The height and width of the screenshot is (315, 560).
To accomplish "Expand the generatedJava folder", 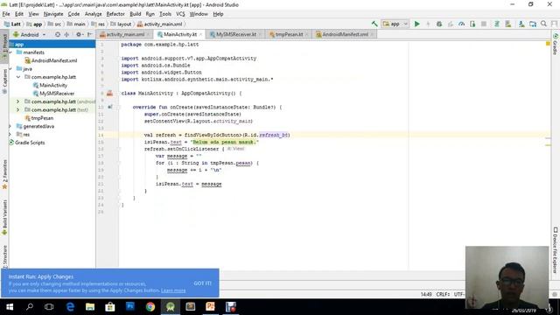I will point(10,126).
